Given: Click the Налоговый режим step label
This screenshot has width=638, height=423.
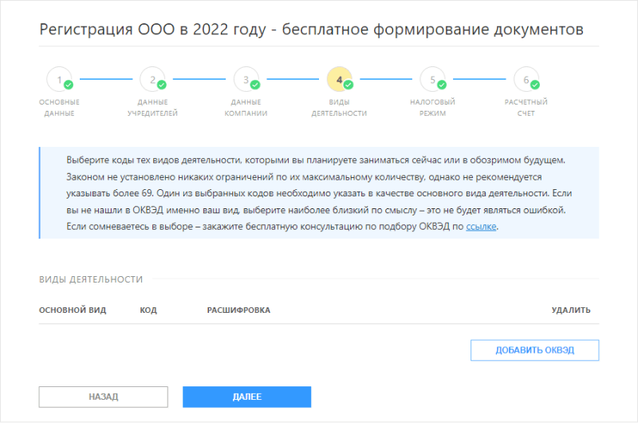Looking at the screenshot, I should (x=432, y=108).
